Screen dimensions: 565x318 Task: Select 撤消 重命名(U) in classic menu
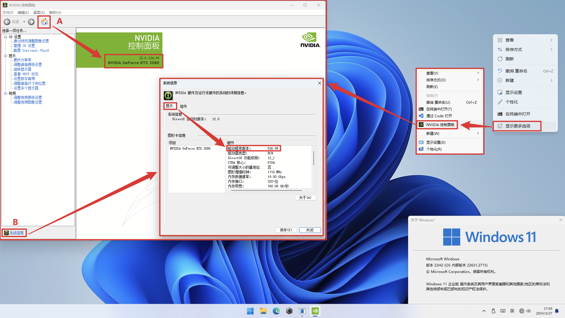(x=450, y=102)
